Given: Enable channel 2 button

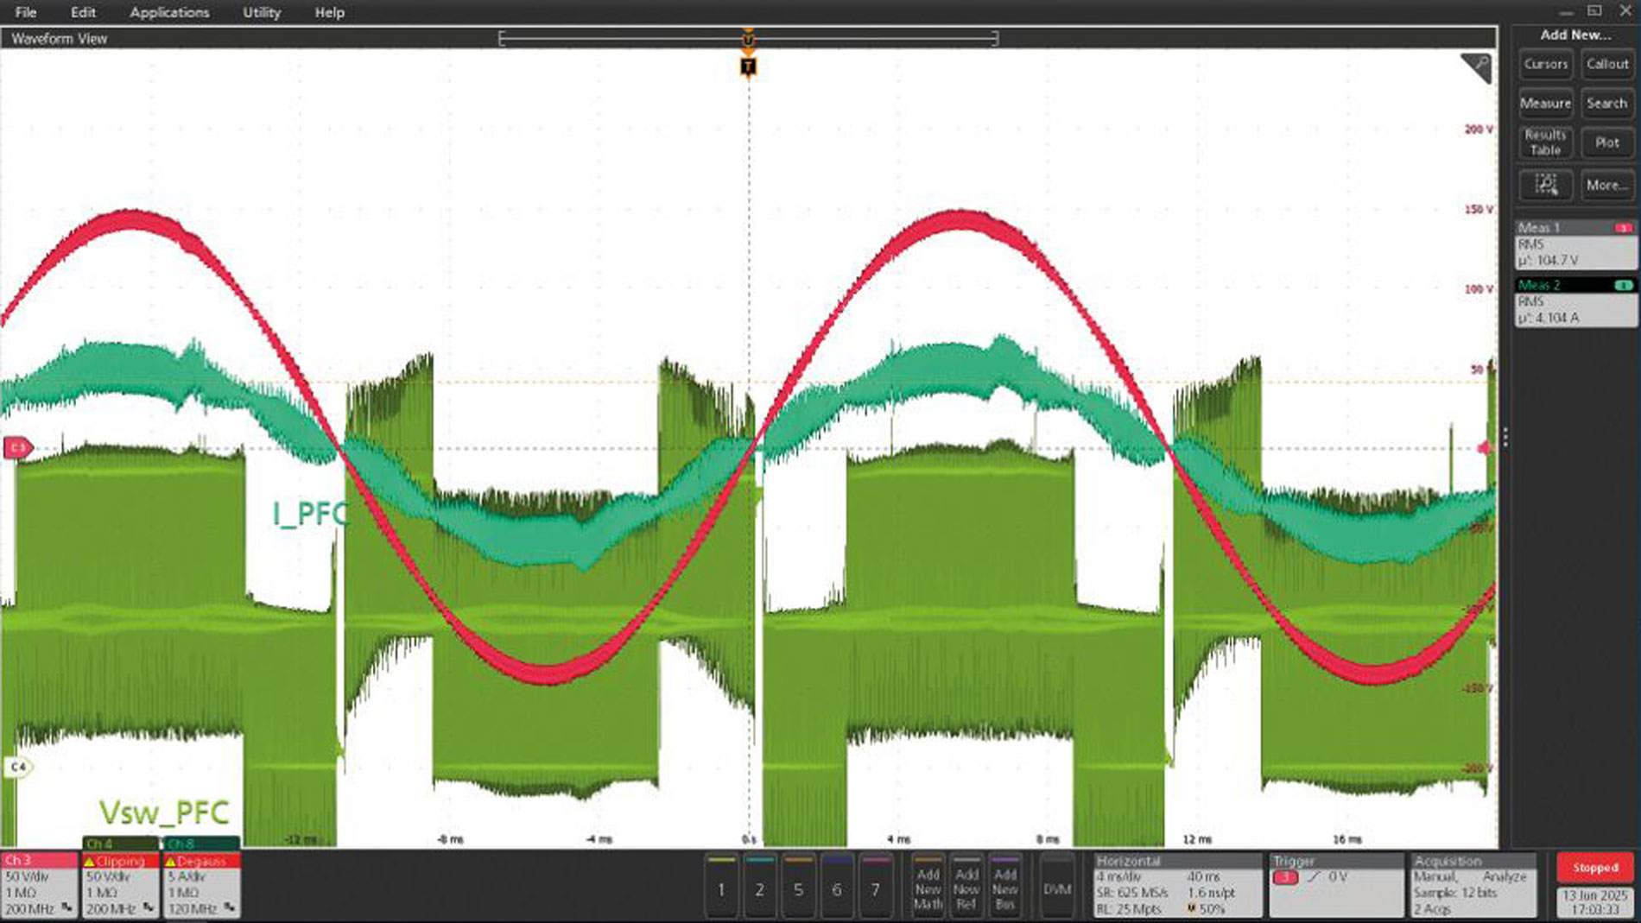Looking at the screenshot, I should 759,887.
